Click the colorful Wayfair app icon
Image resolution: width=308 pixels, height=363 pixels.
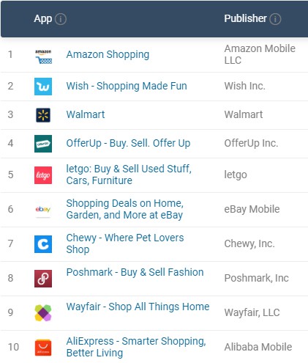(x=43, y=313)
